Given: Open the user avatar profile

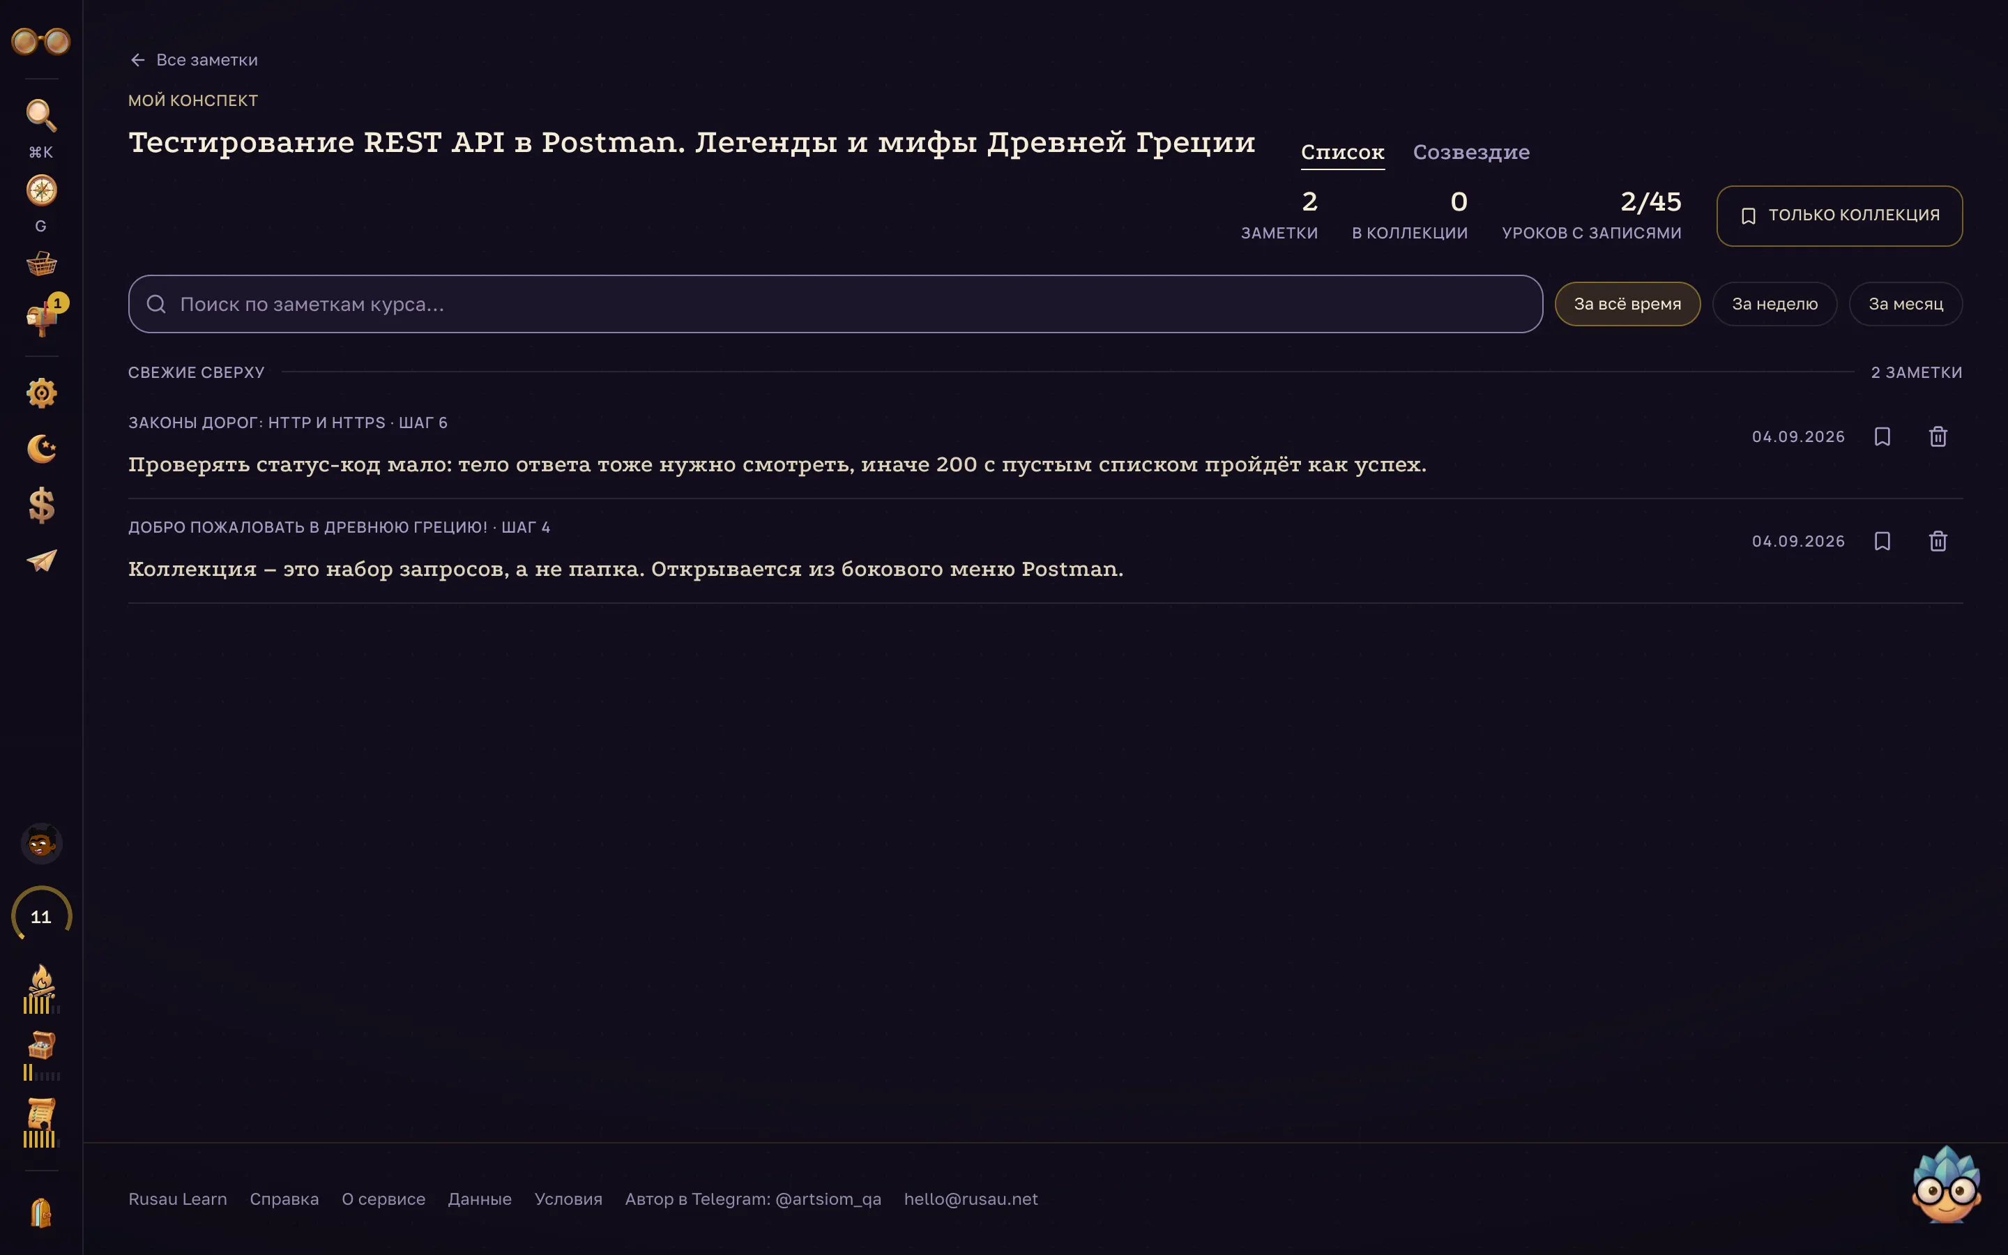Looking at the screenshot, I should 40,844.
